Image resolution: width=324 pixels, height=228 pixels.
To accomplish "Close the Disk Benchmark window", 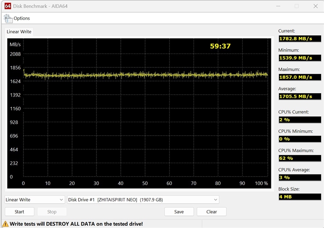I will (x=315, y=6).
